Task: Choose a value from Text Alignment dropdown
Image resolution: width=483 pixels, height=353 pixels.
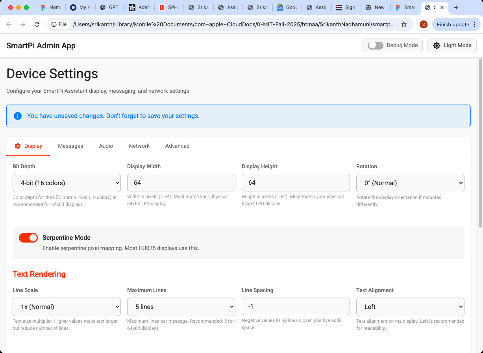Action: pyautogui.click(x=410, y=307)
